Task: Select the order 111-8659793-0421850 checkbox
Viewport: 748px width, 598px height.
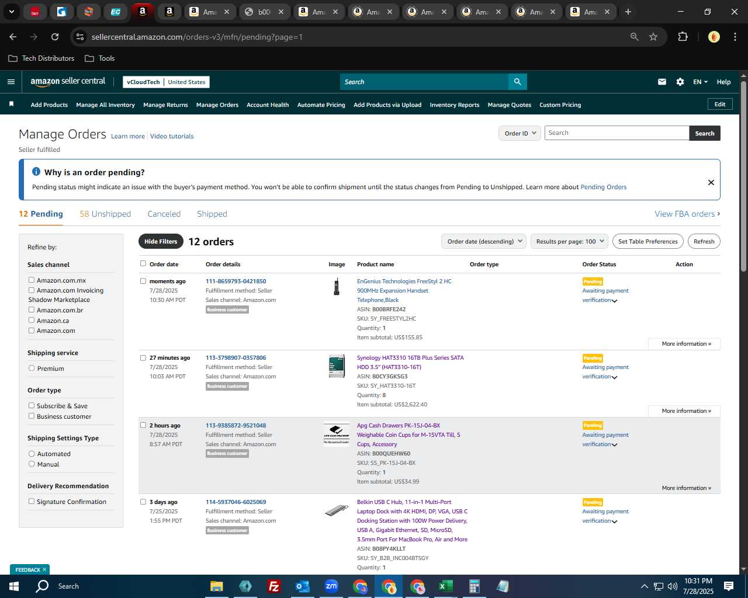Action: pos(143,281)
